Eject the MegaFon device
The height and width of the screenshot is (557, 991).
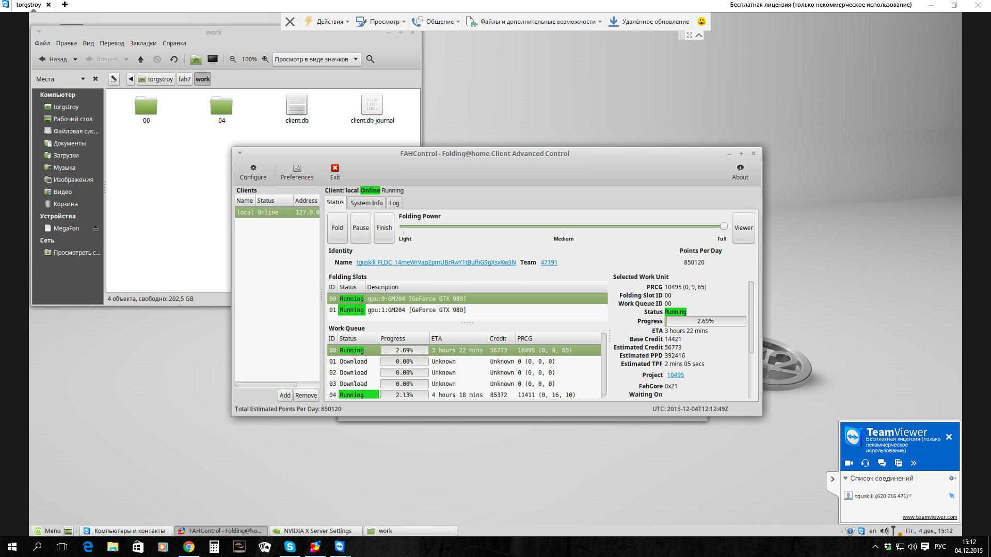click(95, 228)
